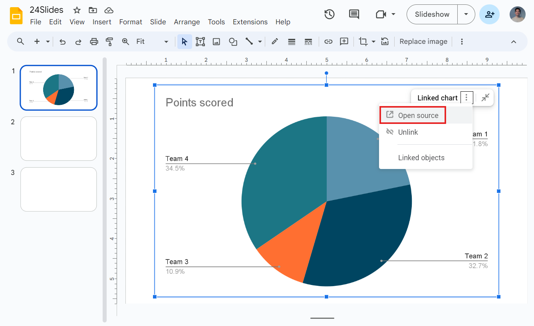The height and width of the screenshot is (326, 534).
Task: Select Linked objects menu entry
Action: point(426,158)
